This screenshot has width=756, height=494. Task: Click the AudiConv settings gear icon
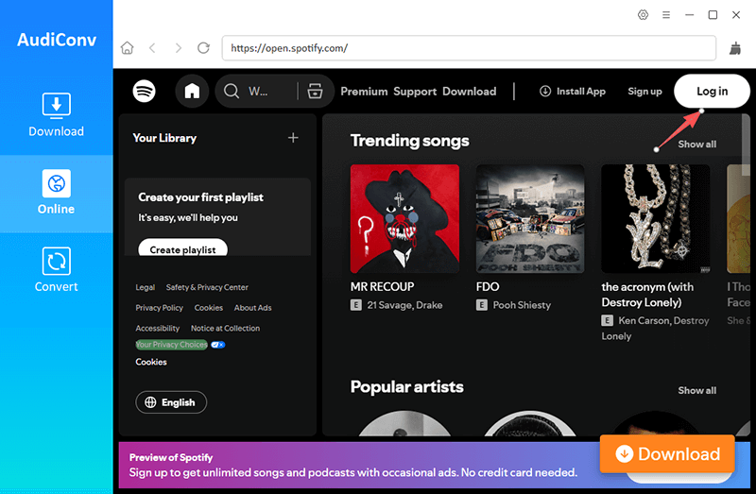point(643,15)
